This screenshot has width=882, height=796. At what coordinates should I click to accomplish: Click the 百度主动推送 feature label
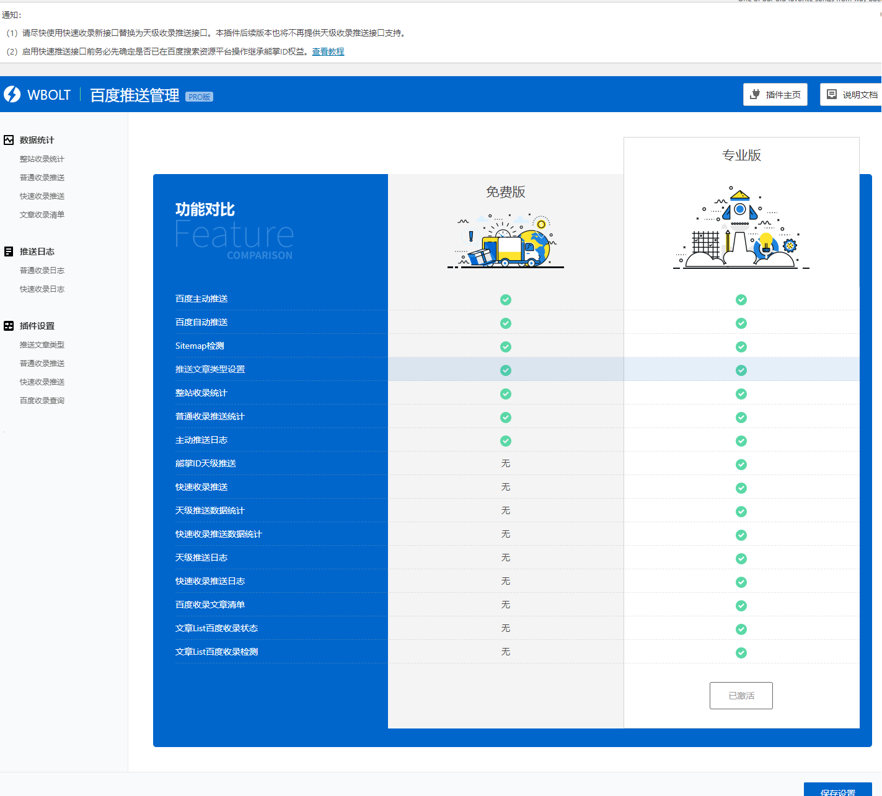201,299
